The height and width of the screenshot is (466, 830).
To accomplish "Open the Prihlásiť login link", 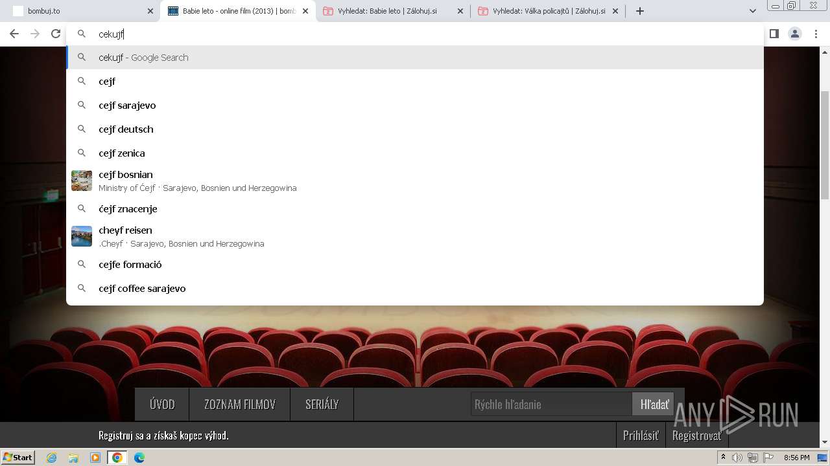I will click(641, 436).
